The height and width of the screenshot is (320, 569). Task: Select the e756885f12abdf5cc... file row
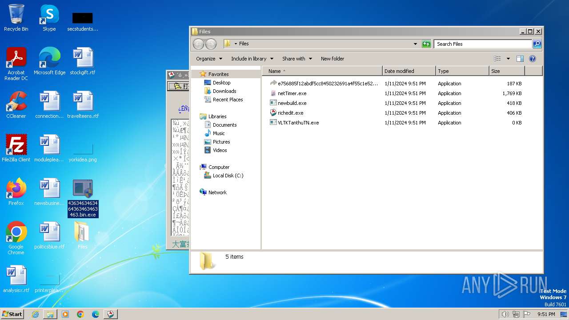396,84
